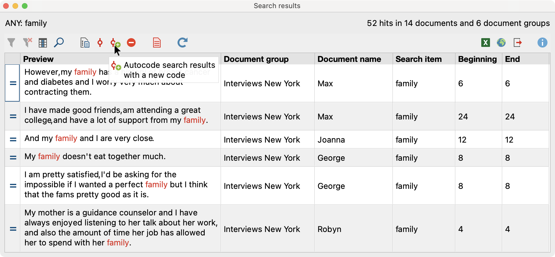555x257 pixels.
Task: Export results to Excel
Action: (486, 43)
